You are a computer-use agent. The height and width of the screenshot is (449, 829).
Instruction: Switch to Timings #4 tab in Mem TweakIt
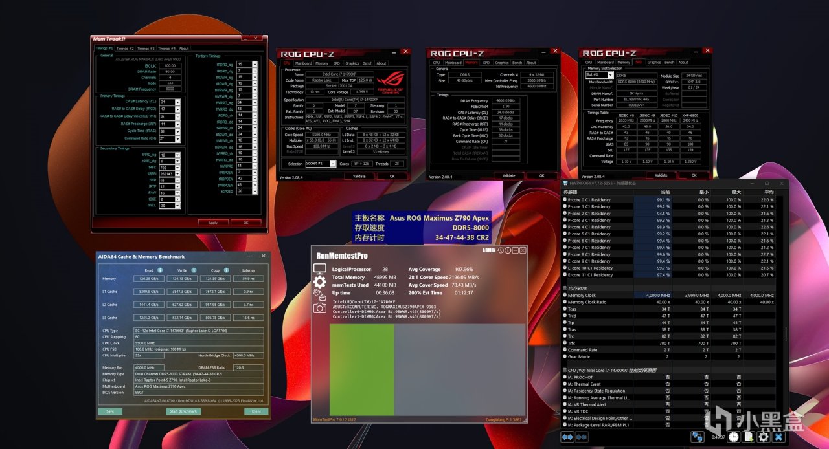click(x=167, y=49)
